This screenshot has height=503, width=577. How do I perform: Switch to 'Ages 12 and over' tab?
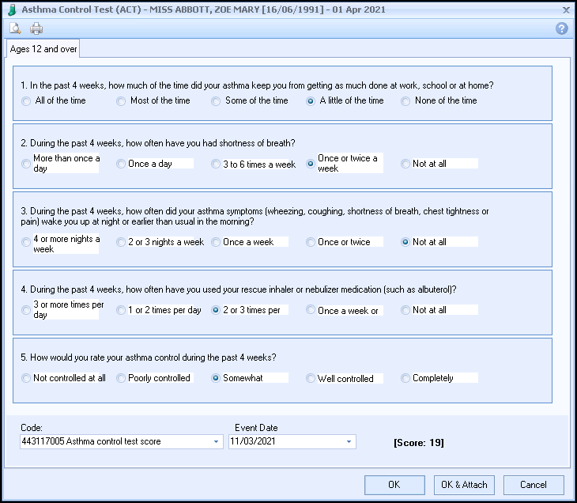(43, 49)
